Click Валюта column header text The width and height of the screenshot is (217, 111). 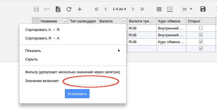tap(106, 21)
